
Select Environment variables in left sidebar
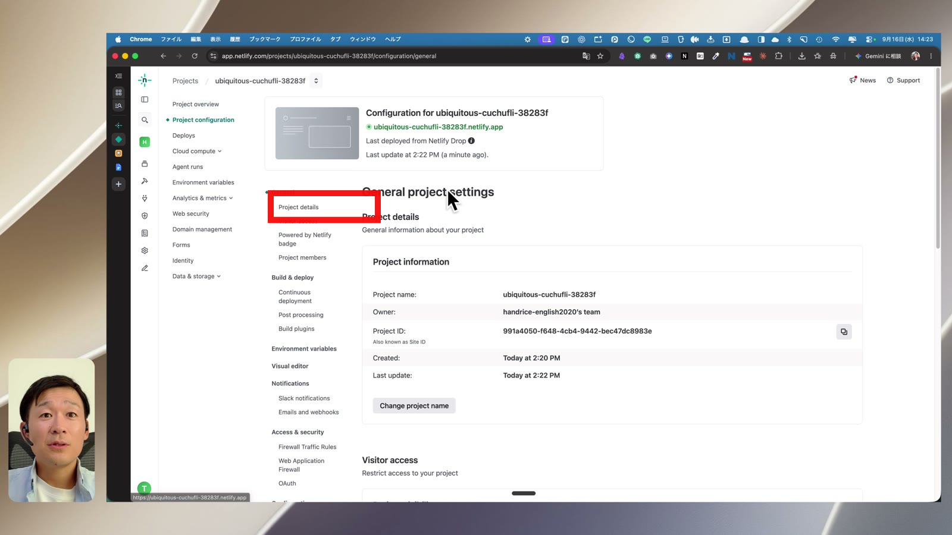203,182
